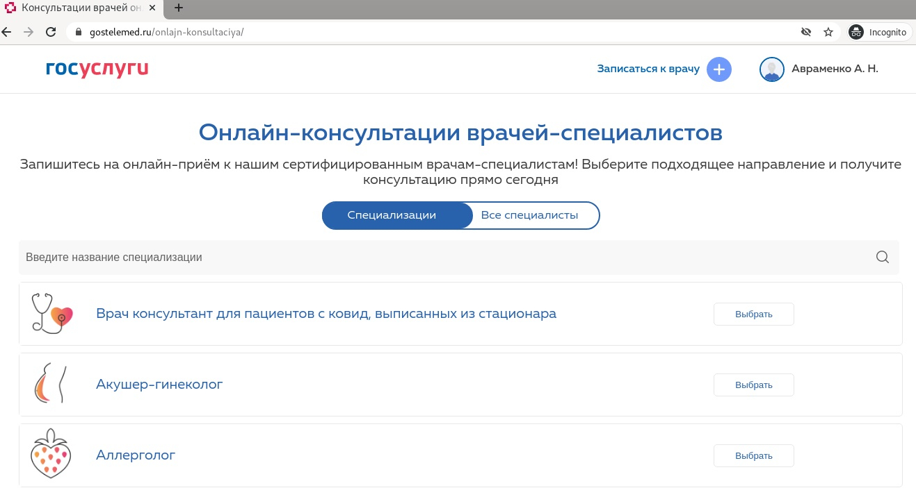Viewport: 916px width, 488px height.
Task: Click the specialization search input field
Action: click(278, 257)
